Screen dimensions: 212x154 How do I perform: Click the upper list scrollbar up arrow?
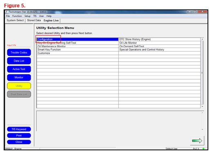click(202, 39)
